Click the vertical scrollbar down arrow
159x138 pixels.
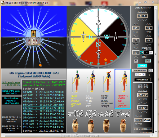click(x=156, y=132)
